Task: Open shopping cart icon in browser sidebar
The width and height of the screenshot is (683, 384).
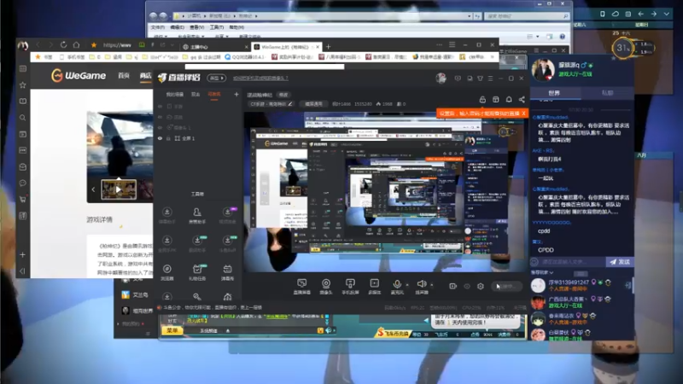Action: point(23,199)
